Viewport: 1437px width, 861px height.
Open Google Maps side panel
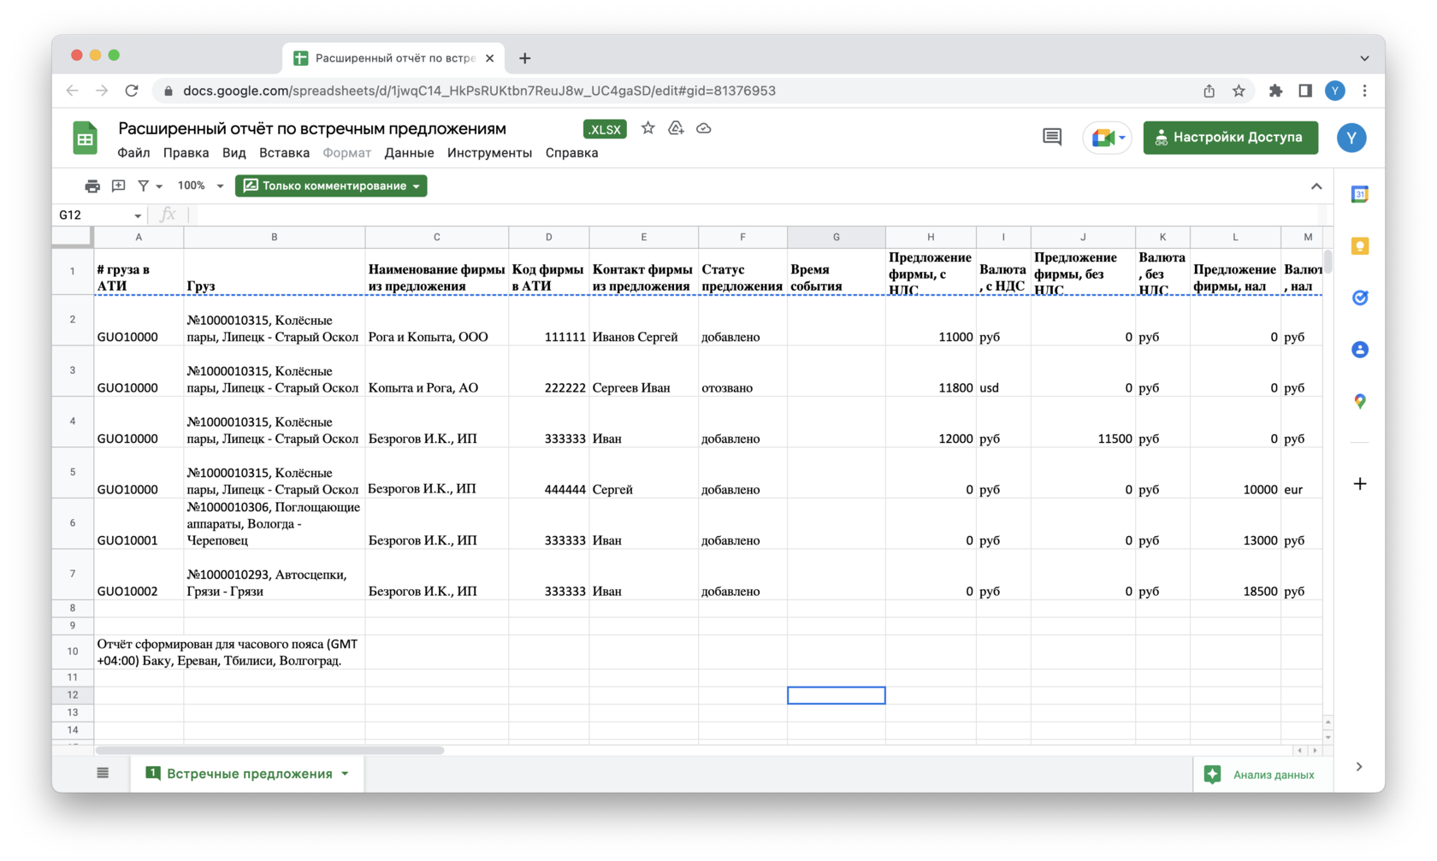[x=1360, y=400]
